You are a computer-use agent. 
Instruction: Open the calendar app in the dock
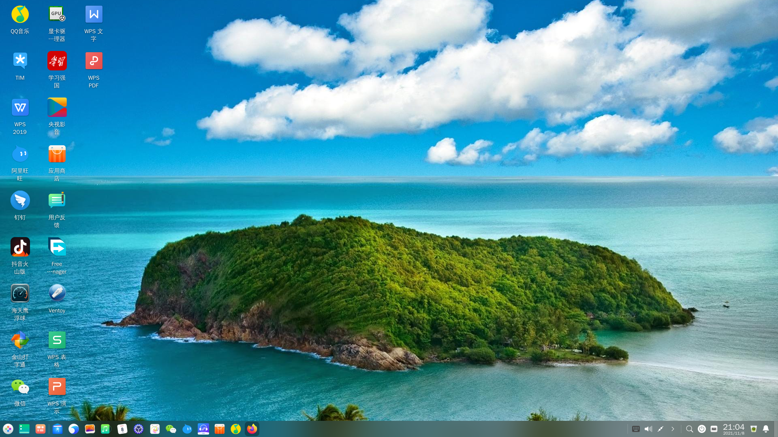click(x=122, y=429)
